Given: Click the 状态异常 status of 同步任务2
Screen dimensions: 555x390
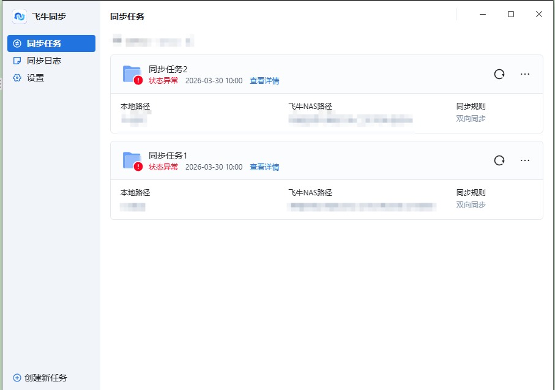Looking at the screenshot, I should [163, 81].
